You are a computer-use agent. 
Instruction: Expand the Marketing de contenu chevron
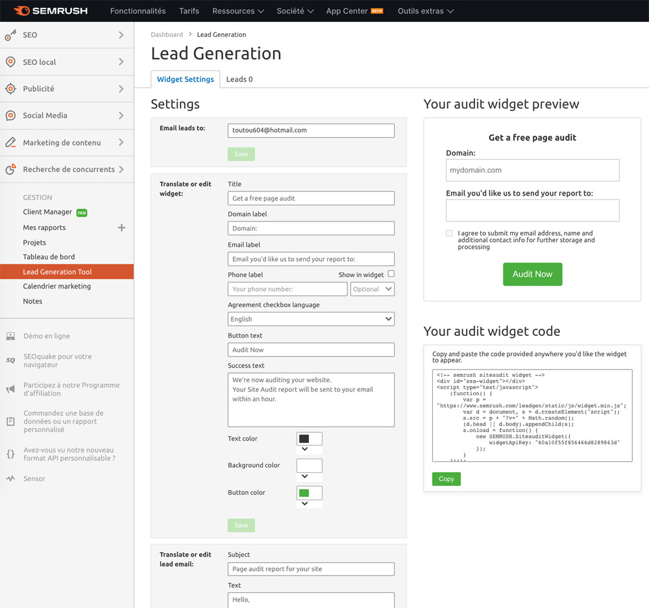tap(121, 142)
